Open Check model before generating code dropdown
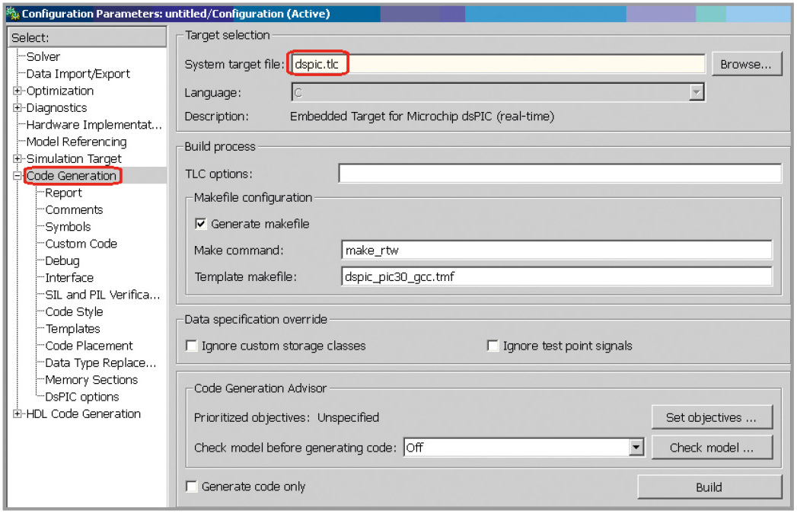The width and height of the screenshot is (797, 514). (x=636, y=448)
